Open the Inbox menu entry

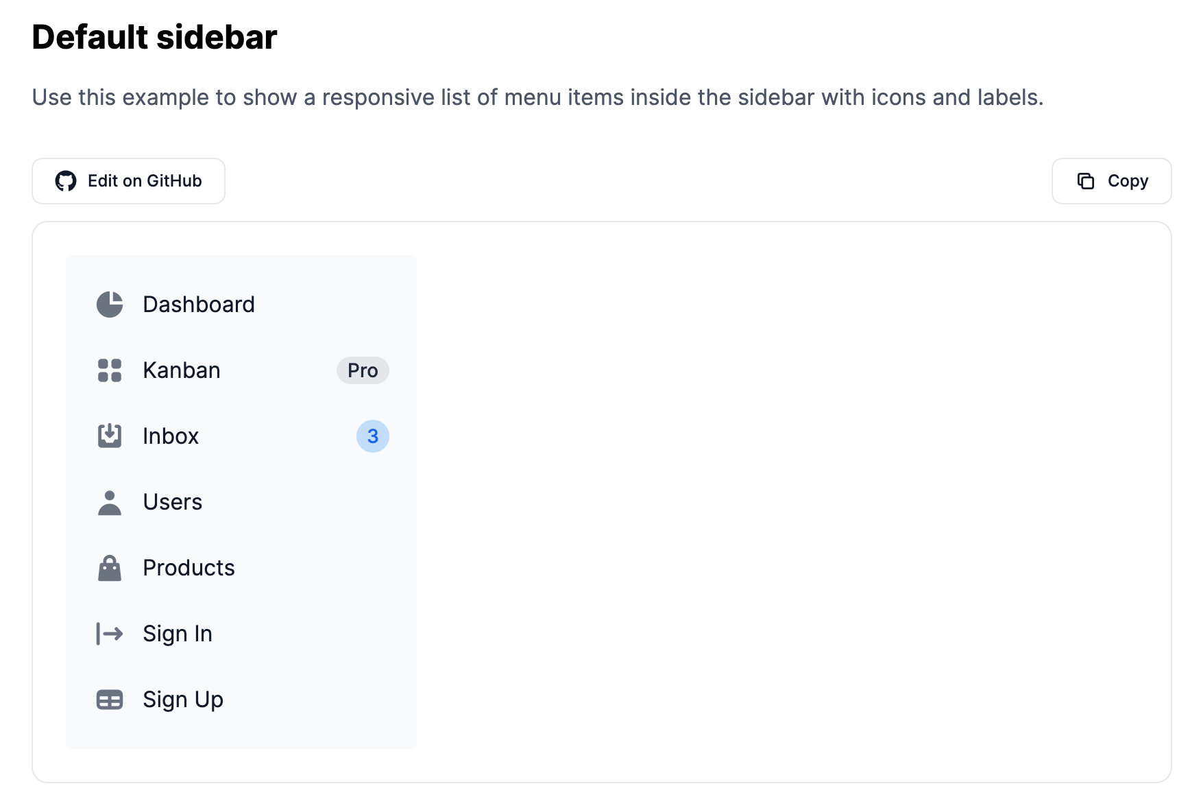click(x=171, y=436)
